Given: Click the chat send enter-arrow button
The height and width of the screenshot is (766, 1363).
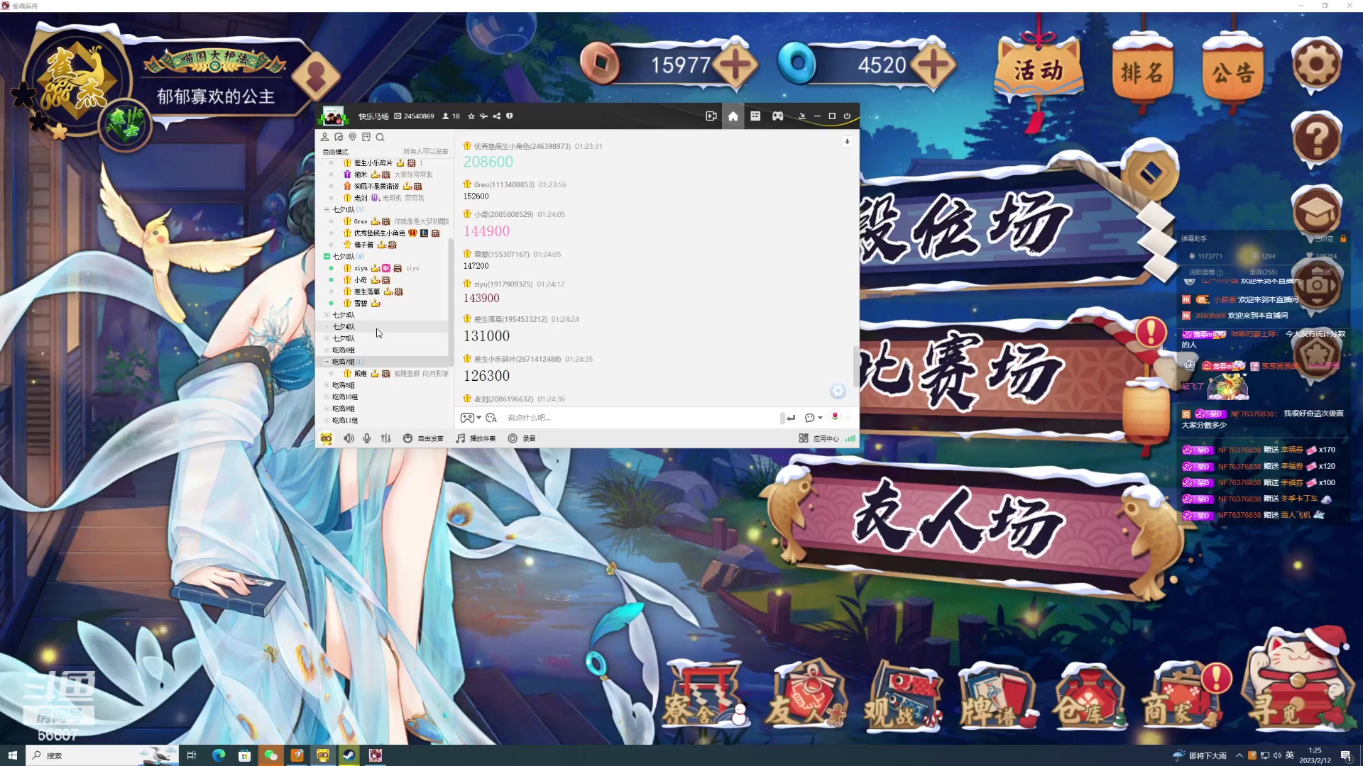Looking at the screenshot, I should tap(790, 418).
